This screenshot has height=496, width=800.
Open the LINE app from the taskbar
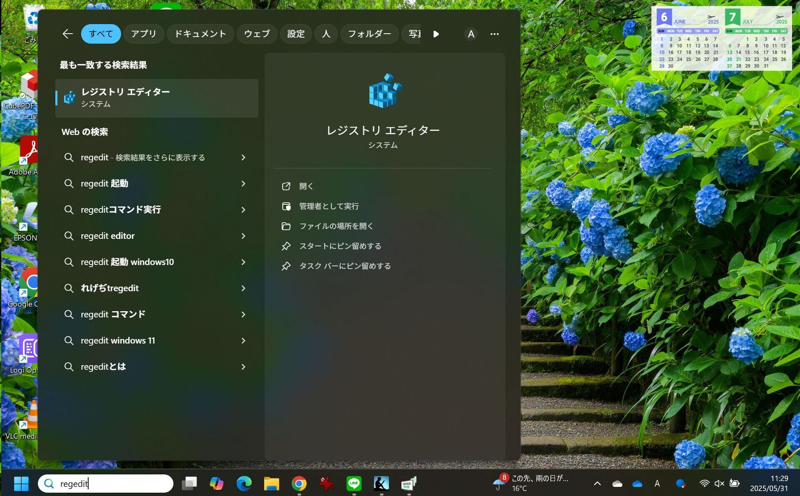click(x=354, y=484)
